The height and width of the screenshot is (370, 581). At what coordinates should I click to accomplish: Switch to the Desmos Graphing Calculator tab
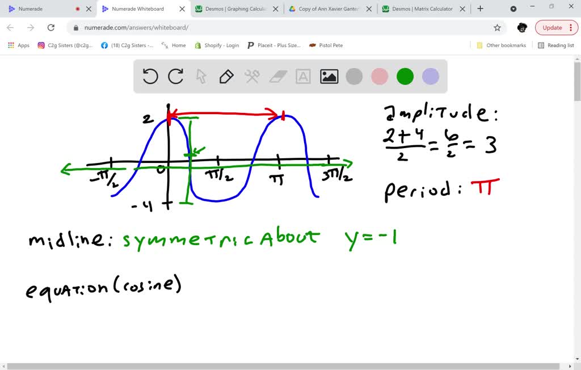[x=231, y=9]
